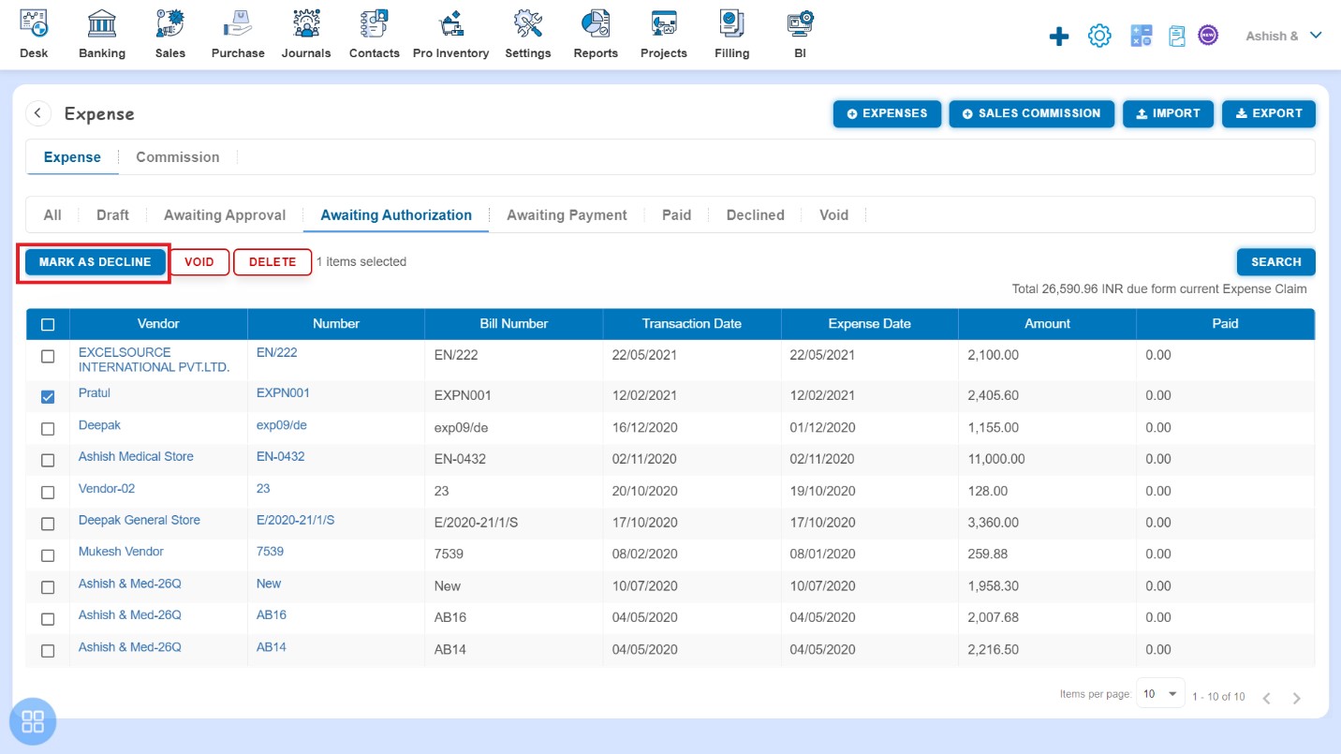Click the EXPORT button
1341x754 pixels.
coord(1268,113)
